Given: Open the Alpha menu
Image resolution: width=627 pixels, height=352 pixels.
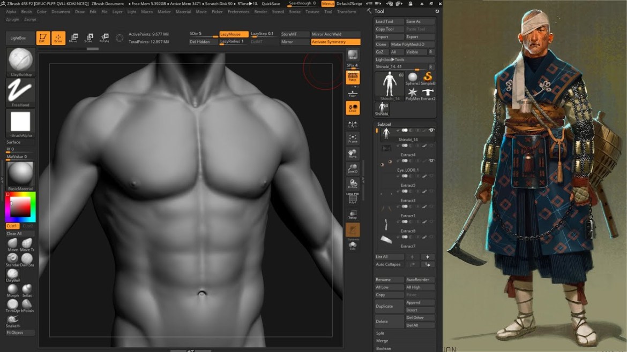Looking at the screenshot, I should pos(11,12).
